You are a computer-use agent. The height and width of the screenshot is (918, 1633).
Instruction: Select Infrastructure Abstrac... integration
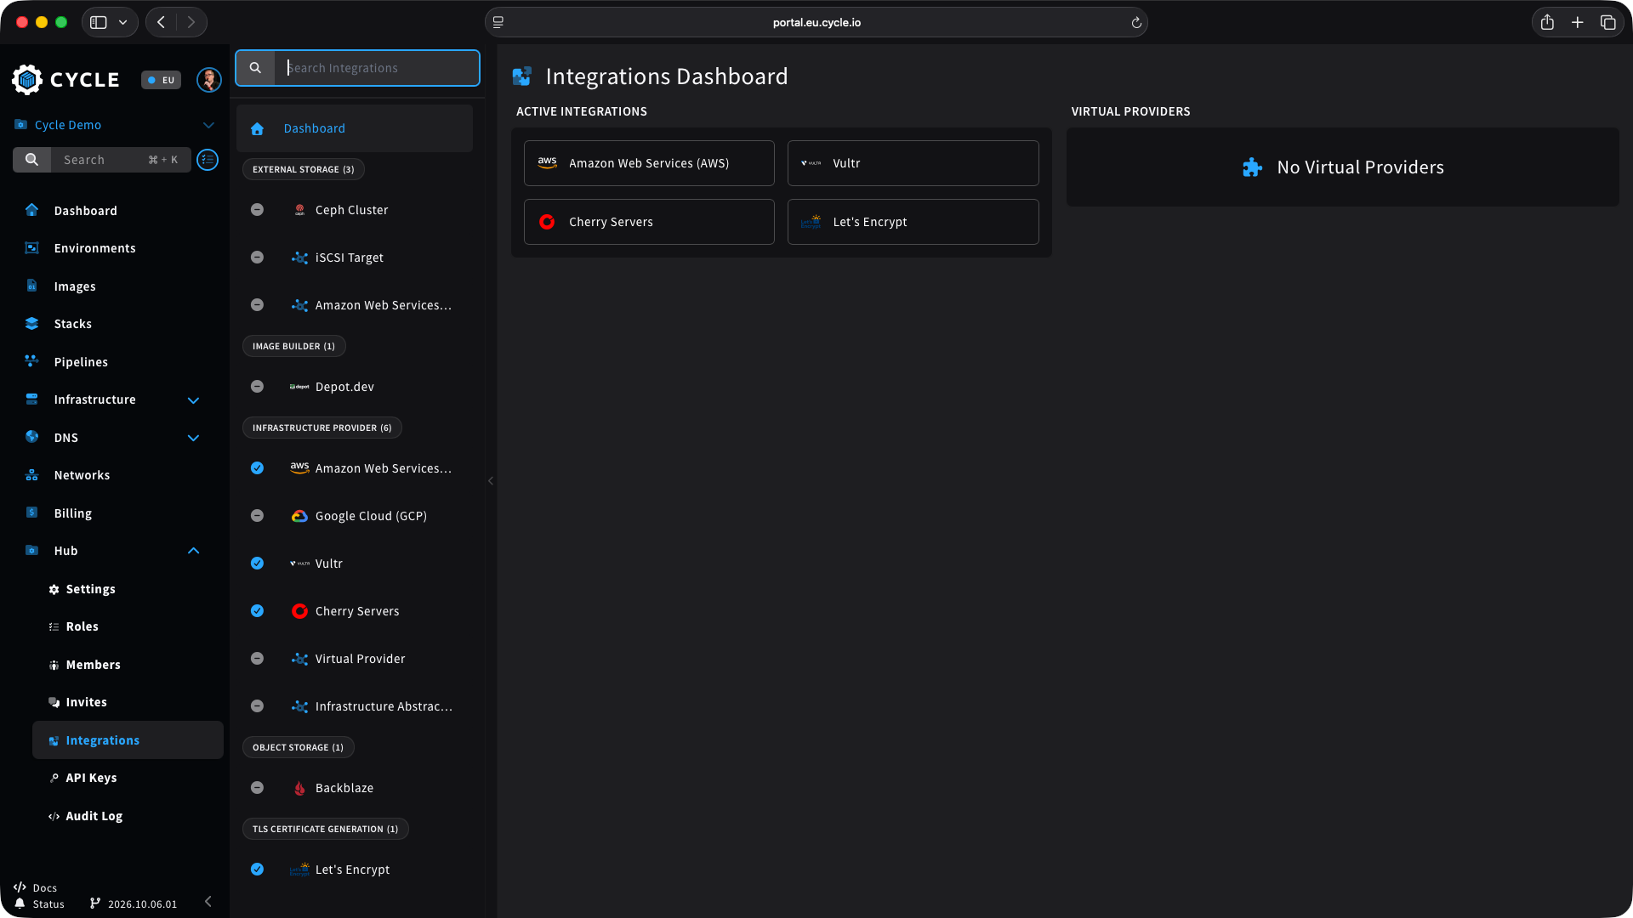tap(355, 706)
